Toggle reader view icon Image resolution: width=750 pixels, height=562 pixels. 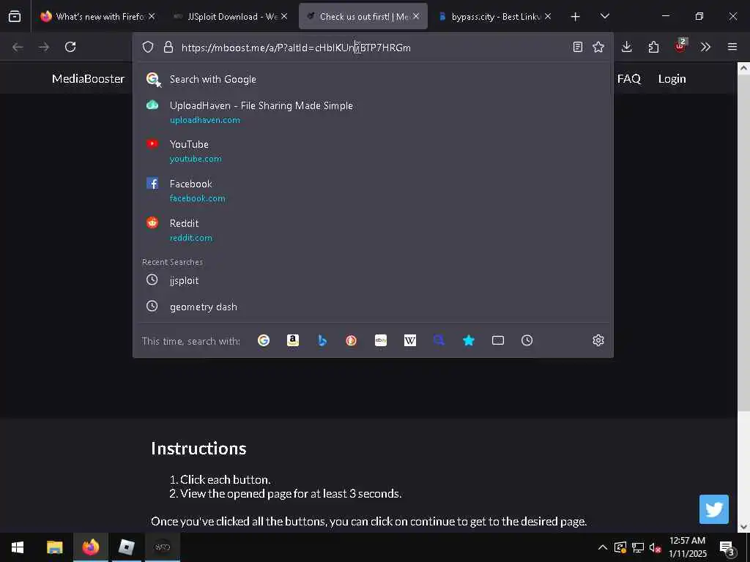(578, 47)
